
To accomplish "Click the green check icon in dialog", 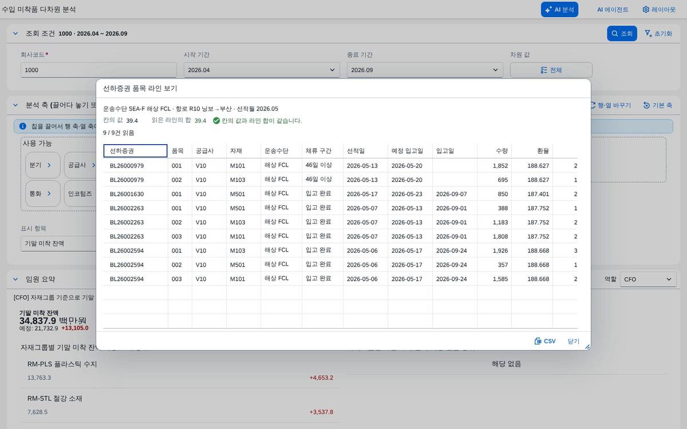I will pyautogui.click(x=216, y=121).
